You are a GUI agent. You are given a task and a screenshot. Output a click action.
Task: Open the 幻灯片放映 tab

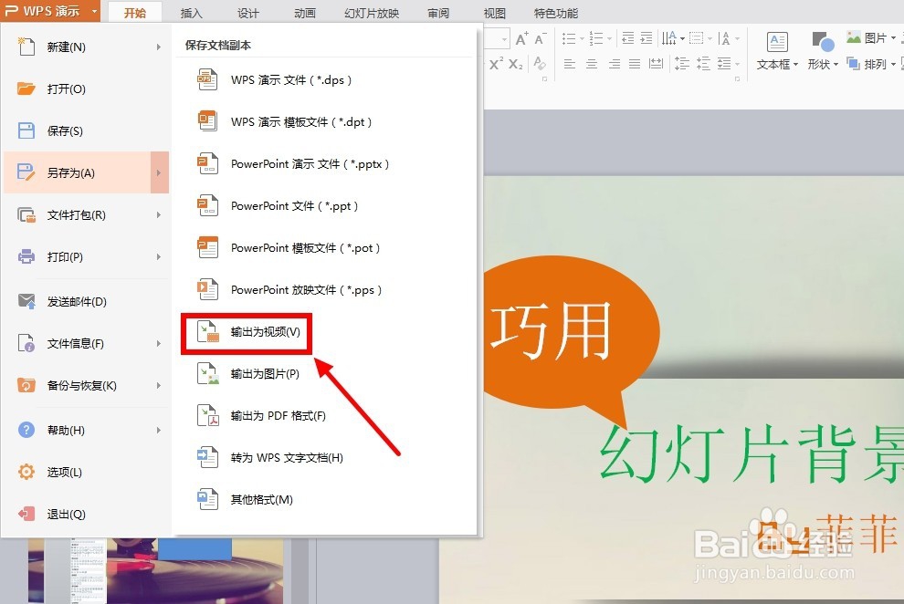coord(372,13)
